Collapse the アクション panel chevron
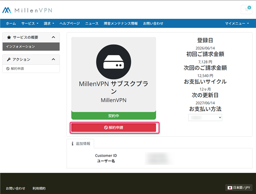Image resolution: width=256 pixels, height=194 pixels. pyautogui.click(x=53, y=59)
